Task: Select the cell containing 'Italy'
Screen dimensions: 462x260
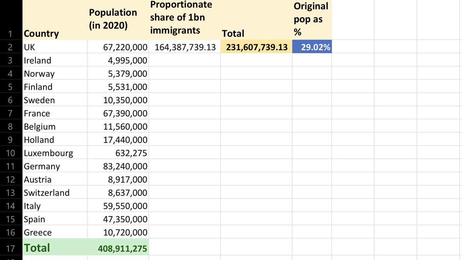Action: [55, 206]
